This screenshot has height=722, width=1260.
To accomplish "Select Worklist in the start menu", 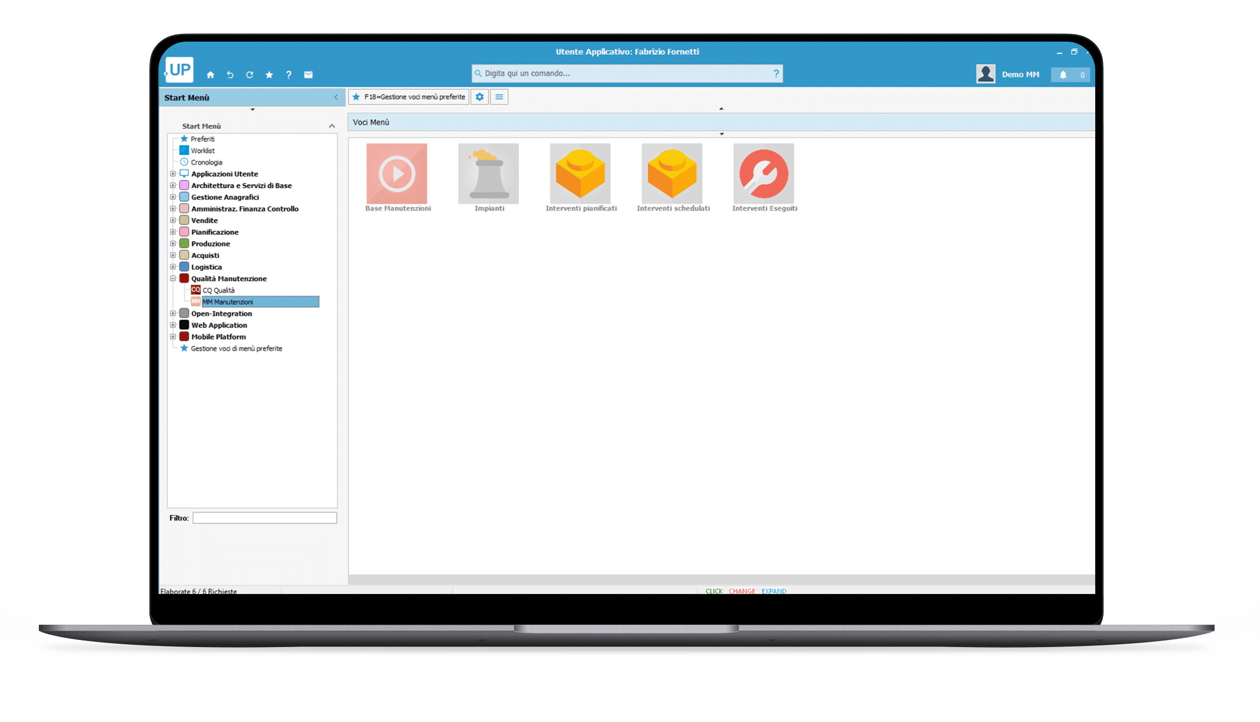I will [203, 150].
